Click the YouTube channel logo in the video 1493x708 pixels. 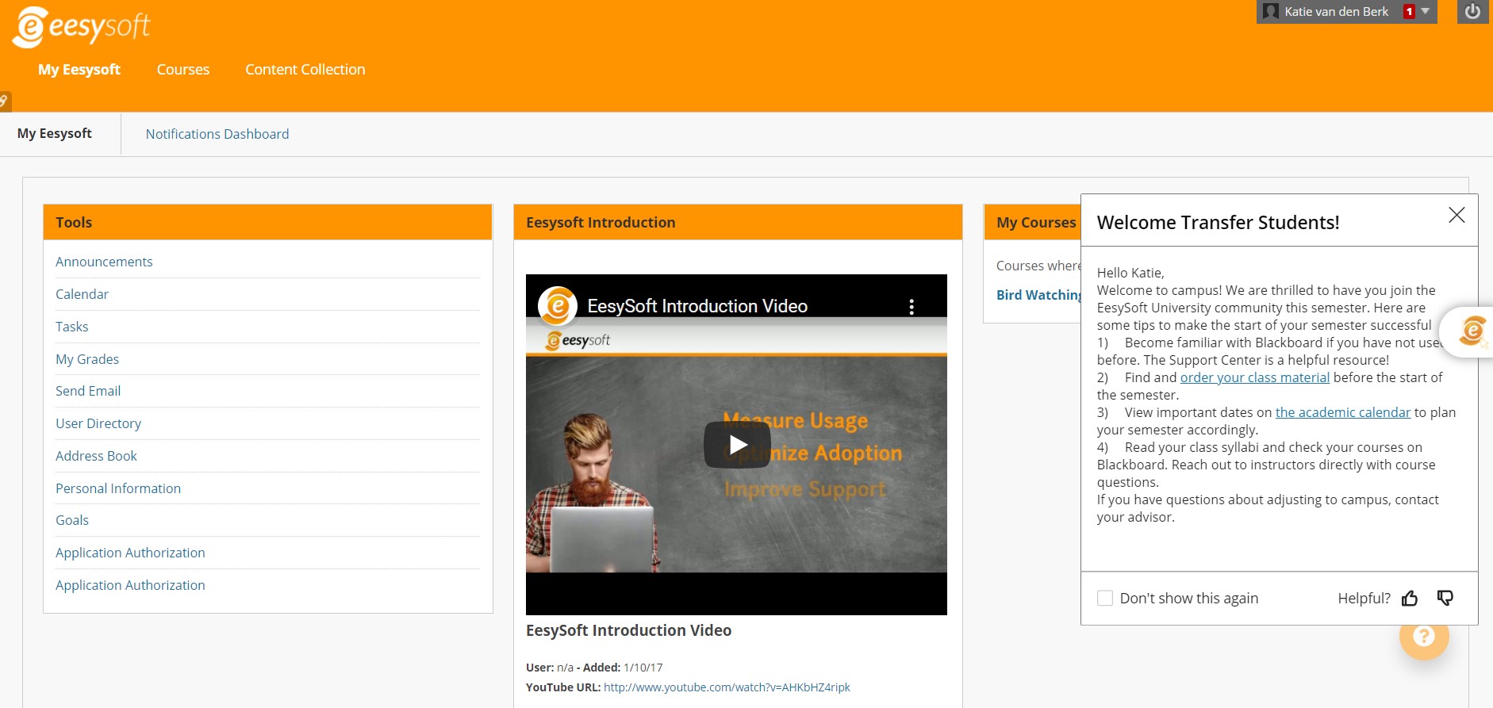(x=558, y=306)
